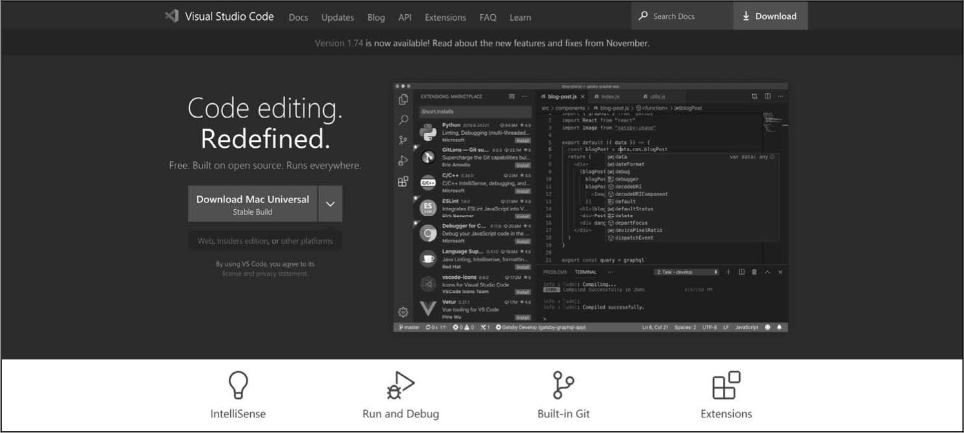This screenshot has height=433, width=964.
Task: Click 'Ln 6, Col 21' in status bar
Action: pyautogui.click(x=655, y=327)
